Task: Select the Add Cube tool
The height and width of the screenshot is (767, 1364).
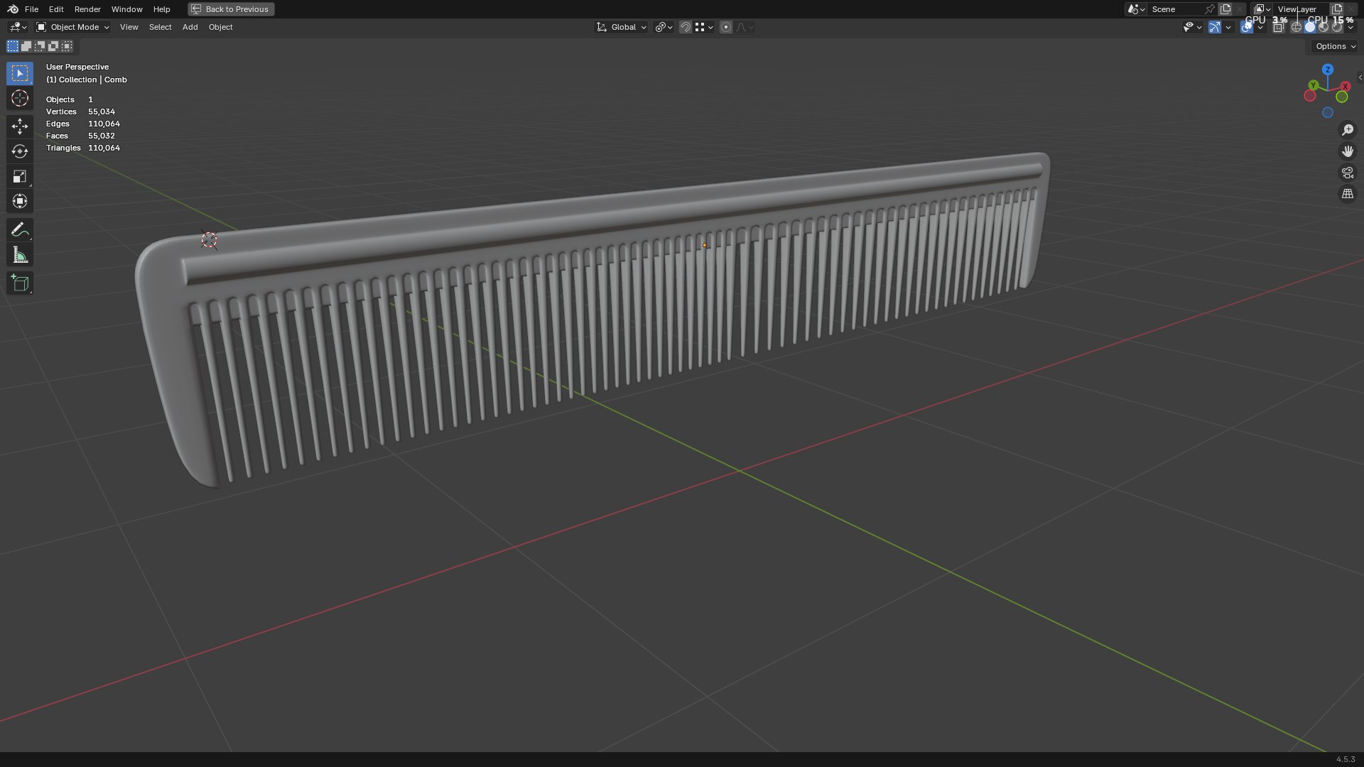Action: click(20, 283)
